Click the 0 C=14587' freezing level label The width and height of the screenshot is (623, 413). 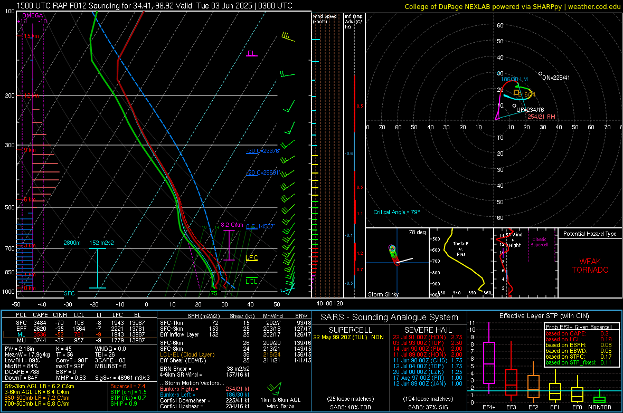pos(260,226)
